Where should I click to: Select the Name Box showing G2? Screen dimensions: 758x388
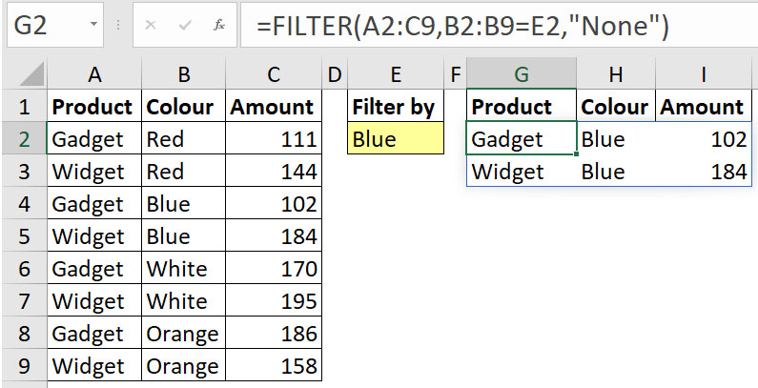tap(55, 25)
